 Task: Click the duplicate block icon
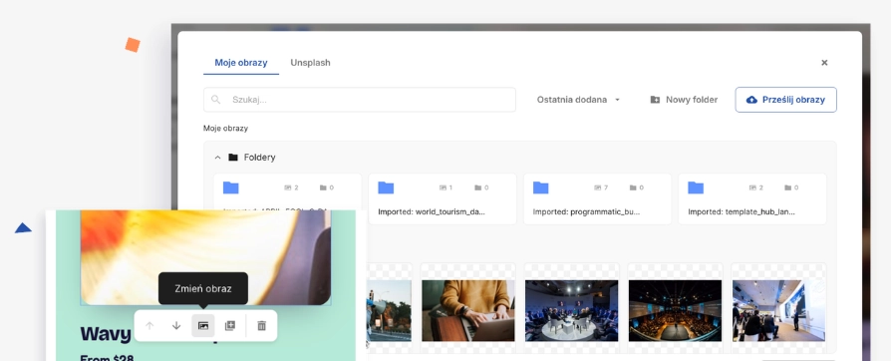coord(229,326)
